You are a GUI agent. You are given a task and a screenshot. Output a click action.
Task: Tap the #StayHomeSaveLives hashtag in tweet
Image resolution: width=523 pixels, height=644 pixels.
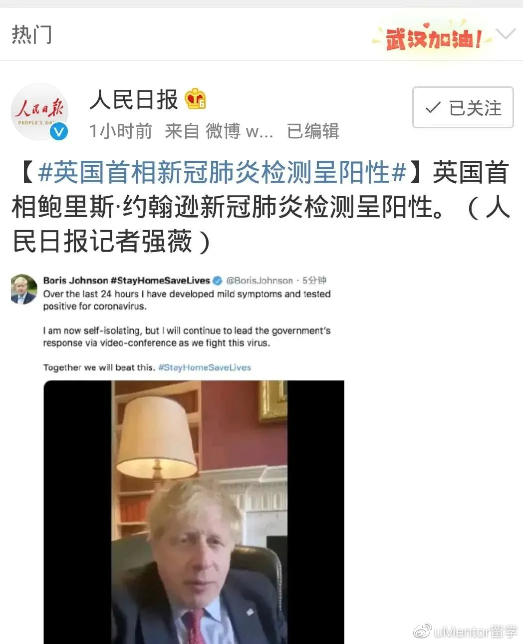[205, 367]
